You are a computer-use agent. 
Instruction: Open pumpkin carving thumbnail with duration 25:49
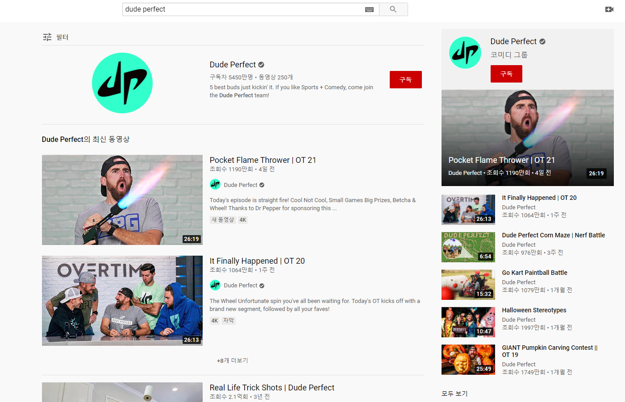(x=468, y=360)
